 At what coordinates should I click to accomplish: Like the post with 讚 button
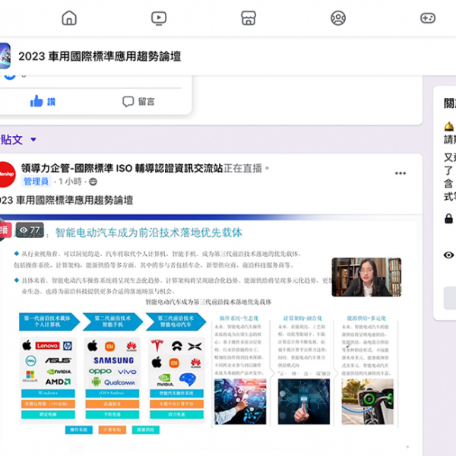coord(43,101)
